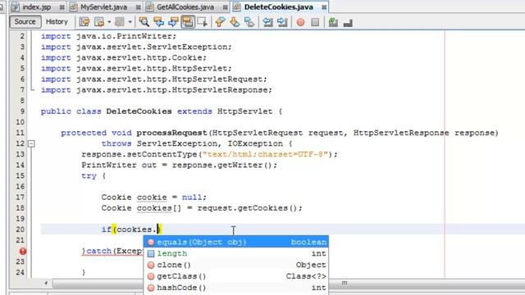Click the Uncomment icon

(348, 22)
